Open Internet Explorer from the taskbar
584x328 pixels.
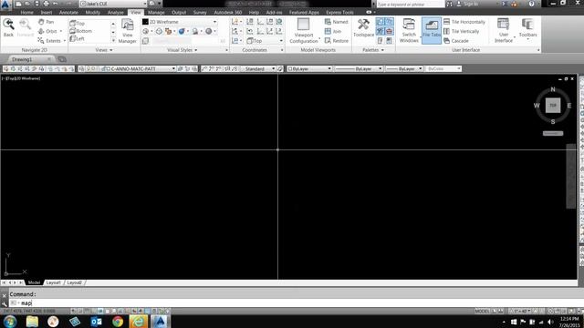pos(138,322)
